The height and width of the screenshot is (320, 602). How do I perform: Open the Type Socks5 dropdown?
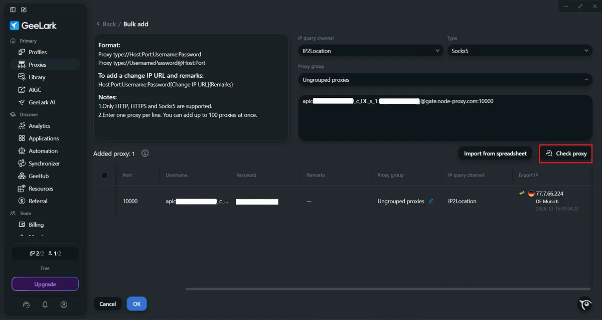pyautogui.click(x=520, y=51)
